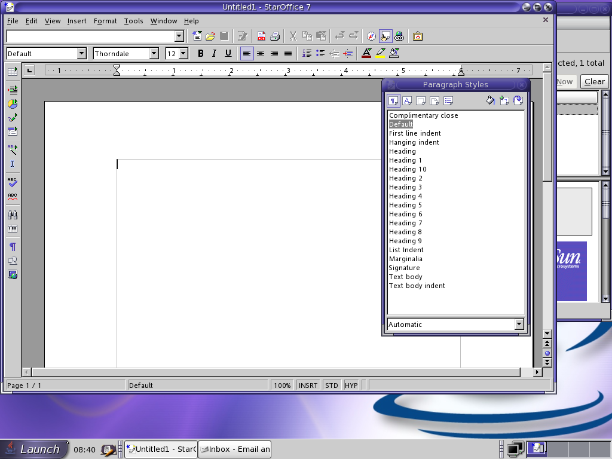The height and width of the screenshot is (459, 612).
Task: Show Page Styles in the Stylist
Action: click(434, 100)
